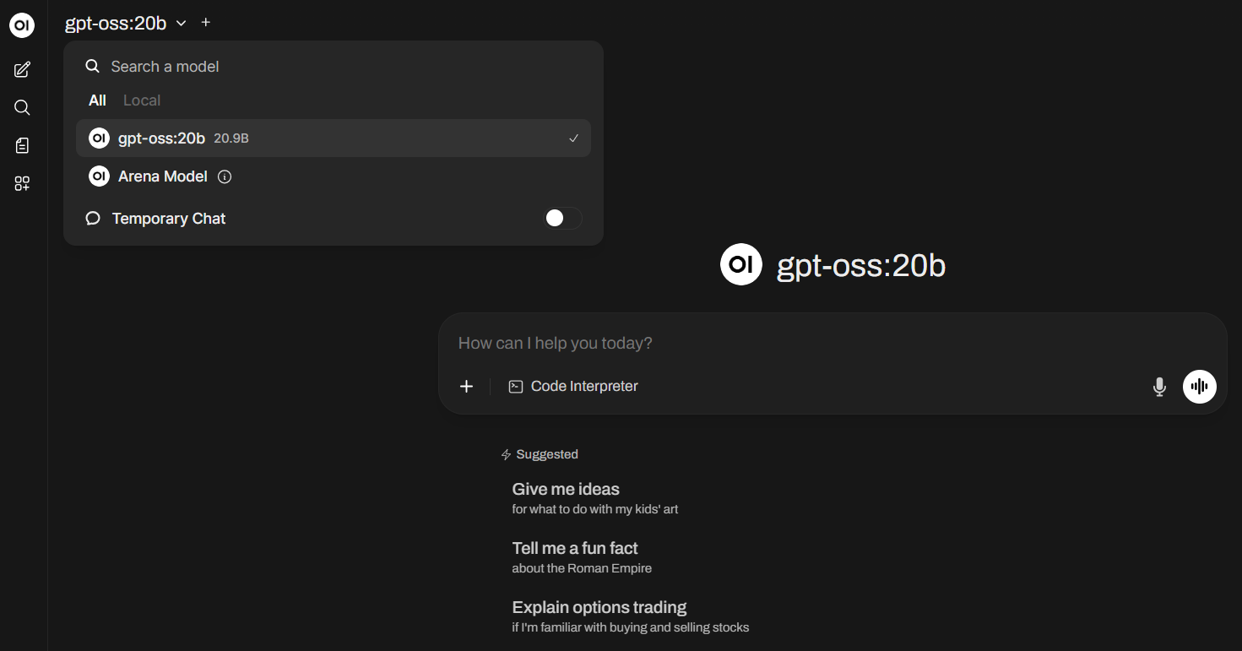Viewport: 1242px width, 651px height.
Task: Open the Notes icon in sidebar
Action: click(x=22, y=146)
